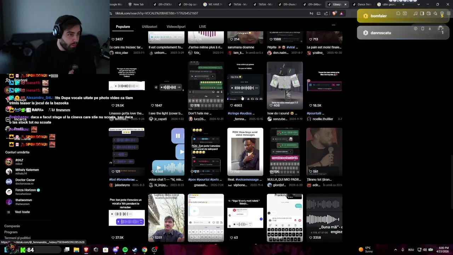
Task: Click the download icon below the toolbar
Action: pyautogui.click(x=430, y=28)
